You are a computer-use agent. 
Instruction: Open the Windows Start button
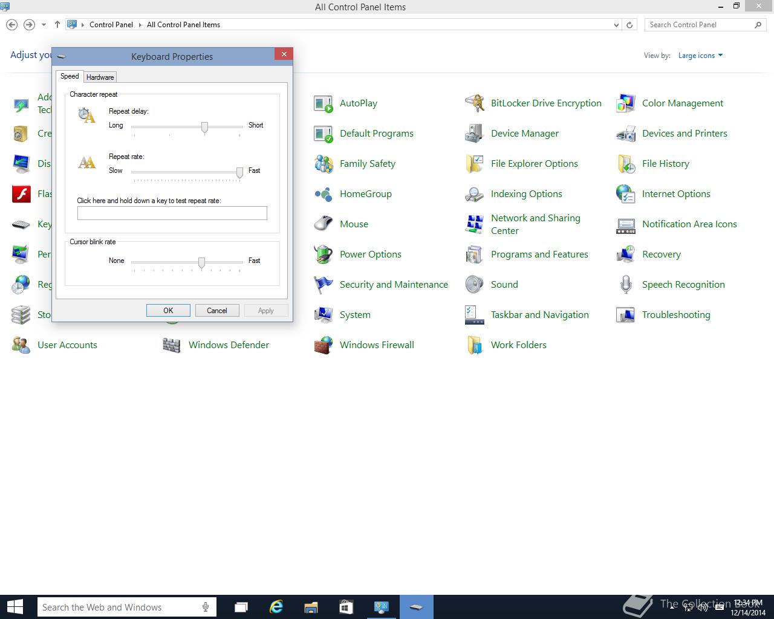pyautogui.click(x=15, y=607)
